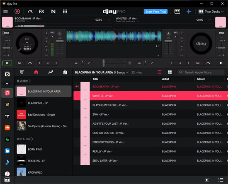Screen dimensions: 228x184
Task: Open the Automix queue play icon
Action: tap(207, 180)
